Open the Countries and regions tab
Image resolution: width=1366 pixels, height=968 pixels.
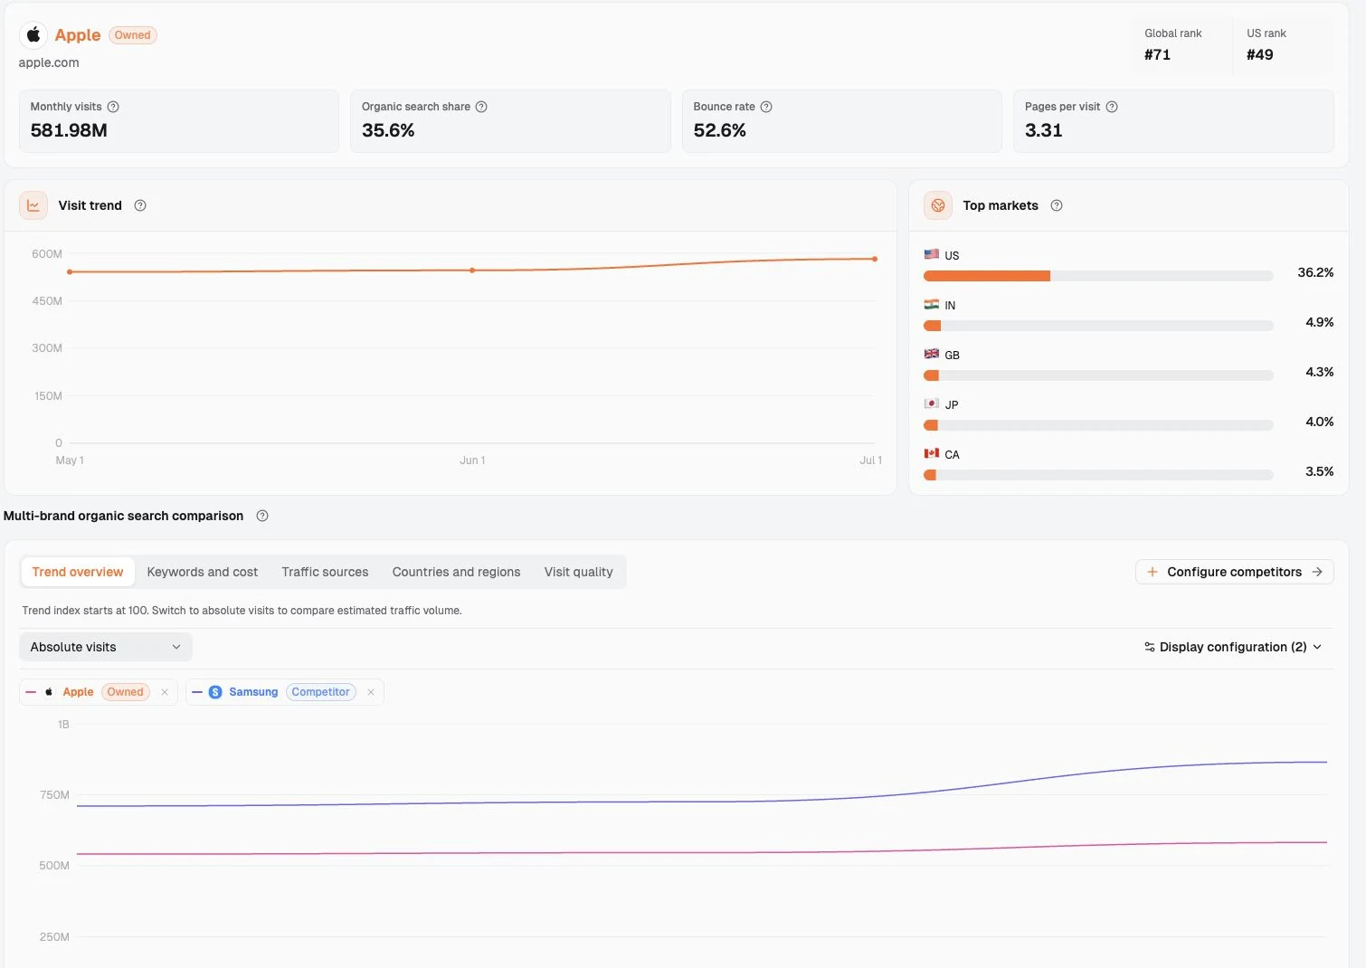point(456,572)
